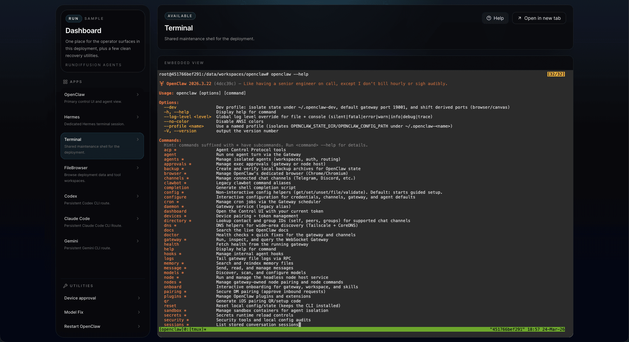Open the OpenClaw app in sidebar

102,98
